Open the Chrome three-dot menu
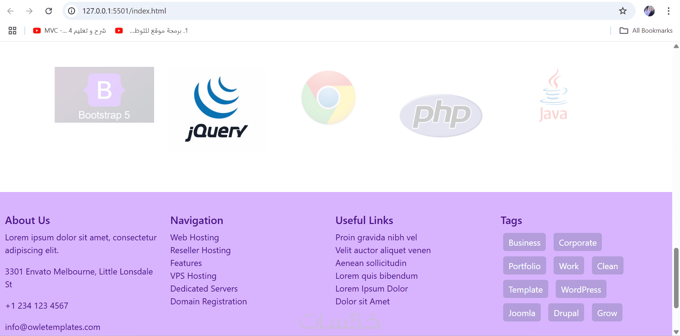The image size is (680, 336). (x=669, y=11)
